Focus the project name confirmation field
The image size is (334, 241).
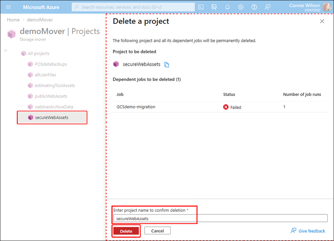coord(220,218)
